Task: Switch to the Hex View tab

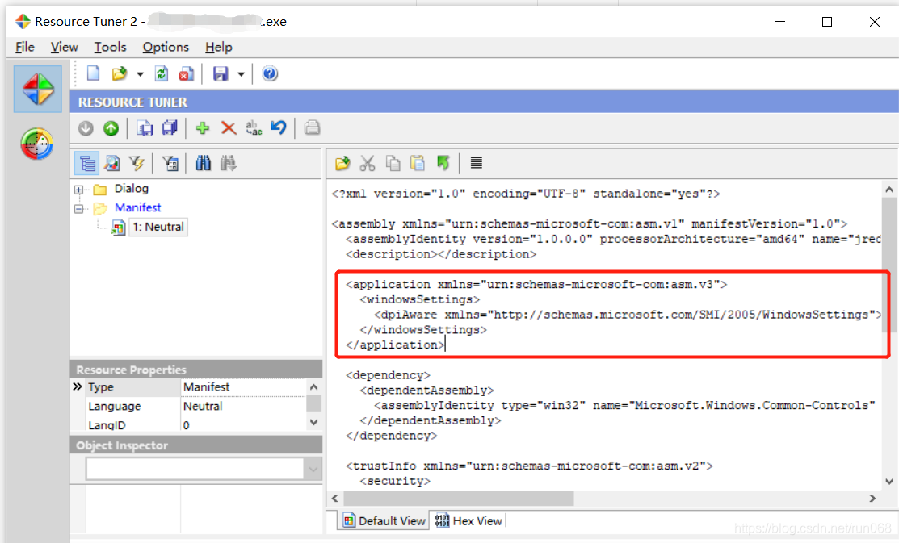Action: coord(468,520)
